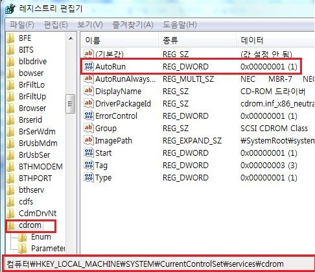
Task: Click the tree pane scrollbar thumb
Action: pos(70,104)
